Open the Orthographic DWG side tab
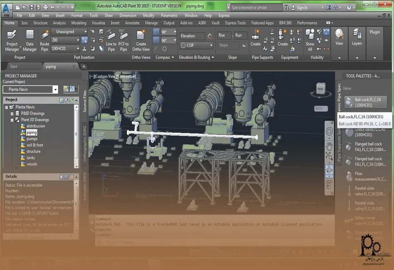 pyautogui.click(x=85, y=144)
